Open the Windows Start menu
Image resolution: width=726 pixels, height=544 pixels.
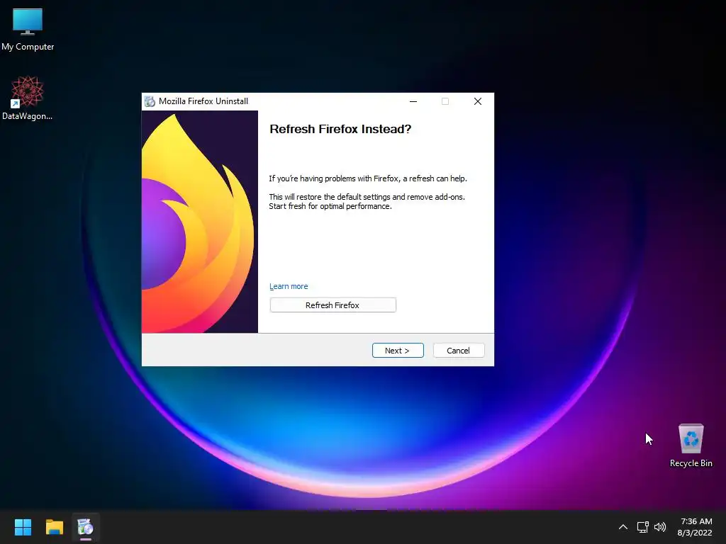(x=23, y=527)
